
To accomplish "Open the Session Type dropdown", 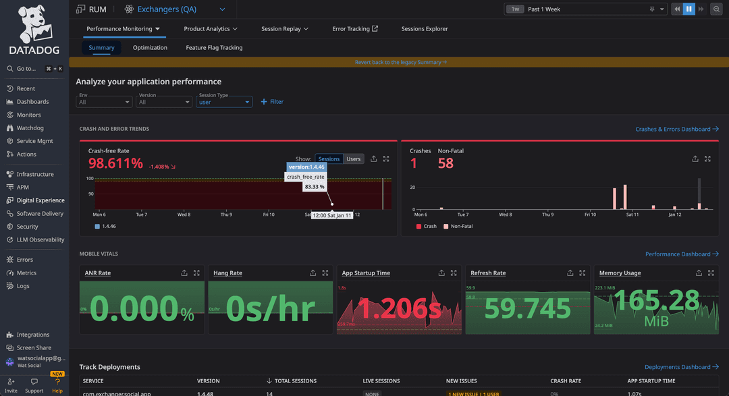I will (x=224, y=101).
